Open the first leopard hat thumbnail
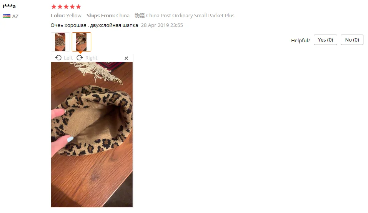 pyautogui.click(x=60, y=42)
